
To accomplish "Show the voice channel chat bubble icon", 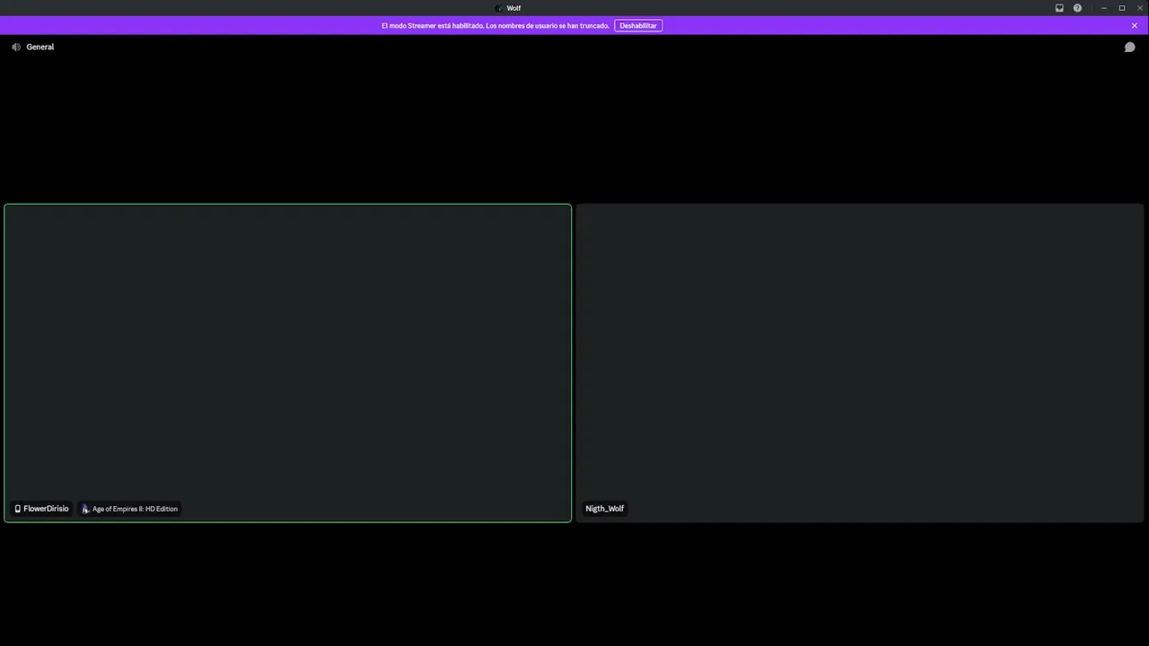I will (x=1129, y=47).
